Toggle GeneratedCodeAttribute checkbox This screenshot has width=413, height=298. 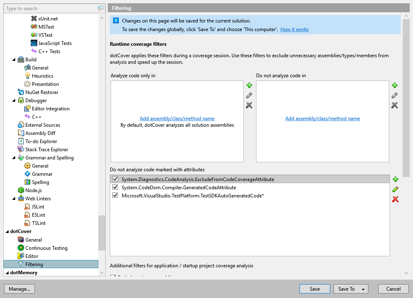(x=115, y=188)
